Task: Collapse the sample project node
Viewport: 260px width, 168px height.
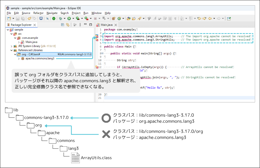Action: [8, 30]
